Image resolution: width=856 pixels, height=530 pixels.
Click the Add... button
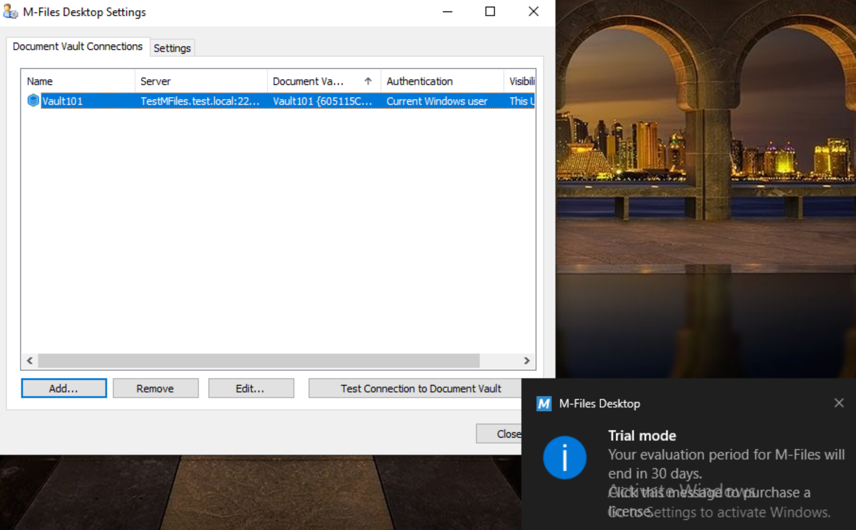(64, 388)
